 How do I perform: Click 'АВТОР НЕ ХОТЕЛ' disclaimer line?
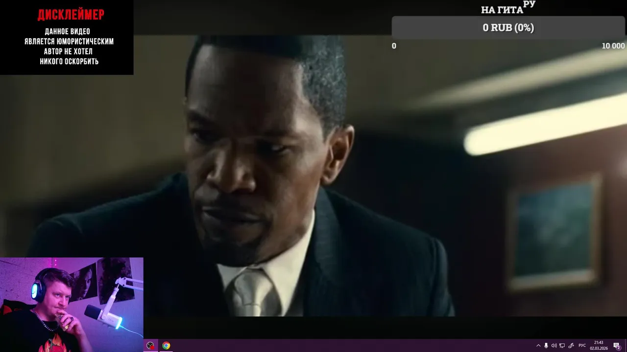pos(68,51)
